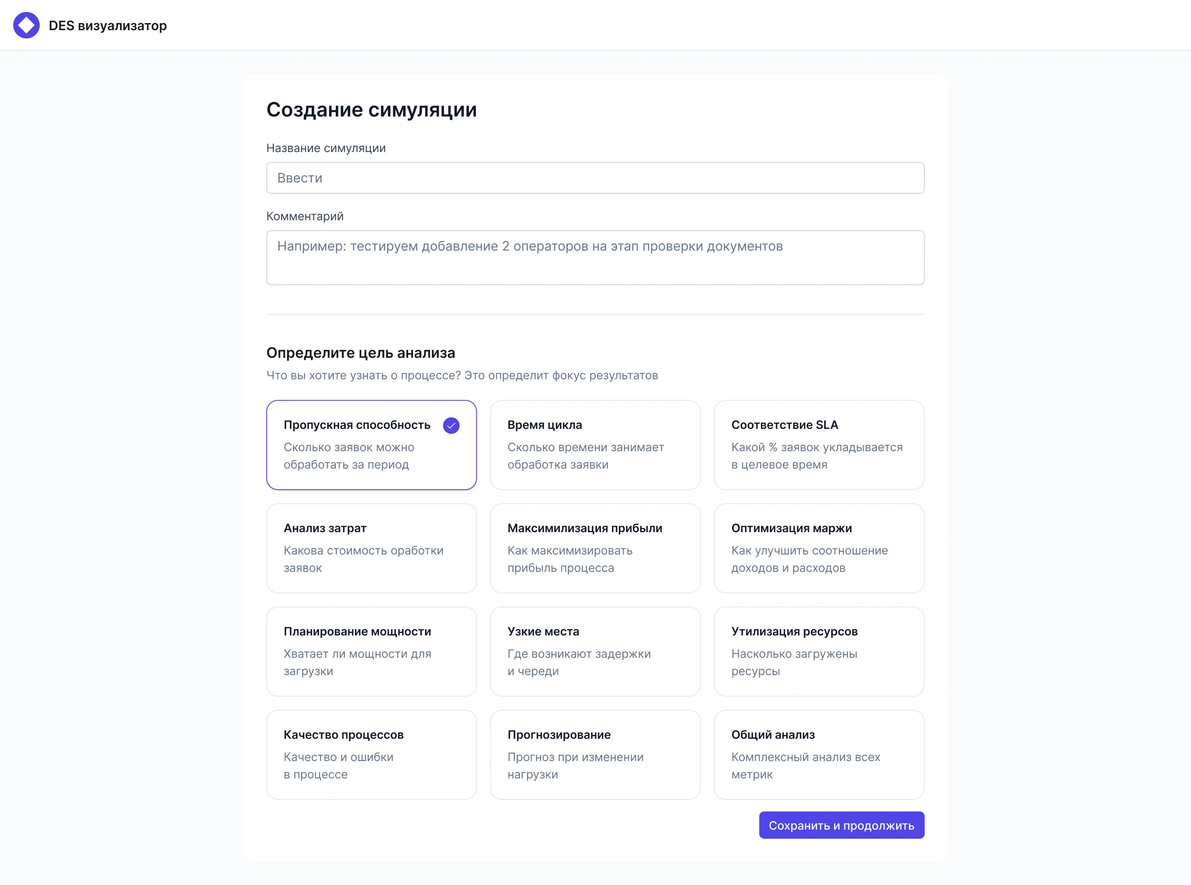
Task: Select the Соответствие SLA goal card
Action: 818,445
